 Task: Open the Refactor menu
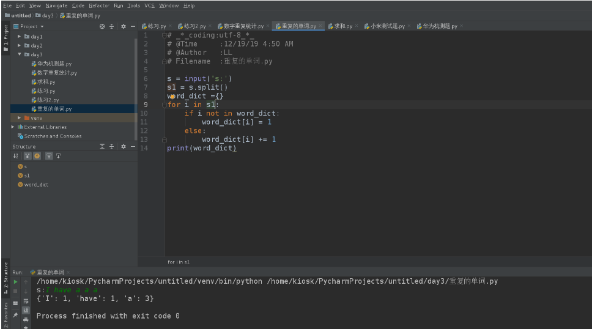[x=99, y=6]
